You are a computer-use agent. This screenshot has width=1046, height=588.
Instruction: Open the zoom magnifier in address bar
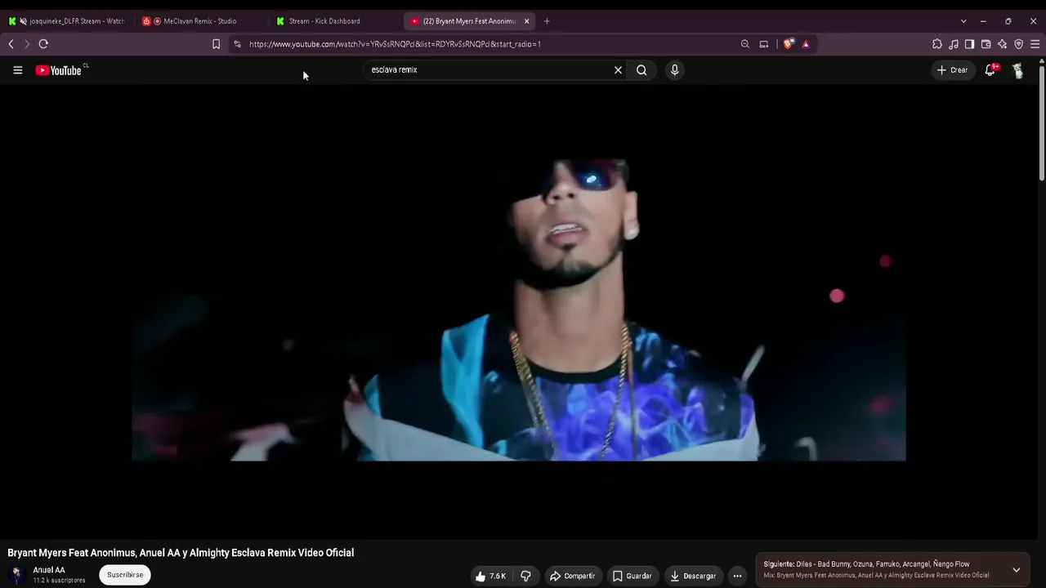[x=744, y=44]
